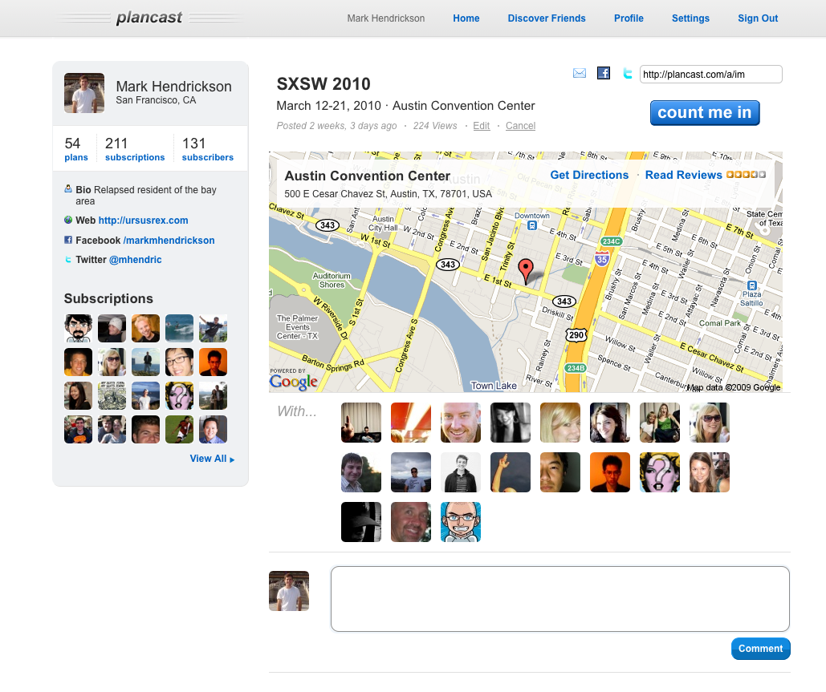Open the soccer player avatar in Subscriptions
The image size is (826, 692).
(x=179, y=430)
